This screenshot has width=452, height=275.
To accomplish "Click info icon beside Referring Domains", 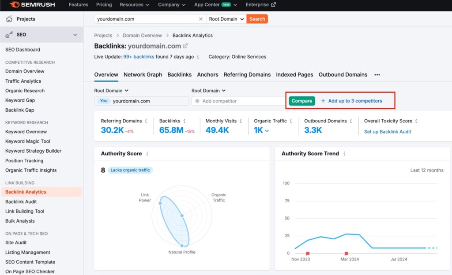I will [146, 121].
